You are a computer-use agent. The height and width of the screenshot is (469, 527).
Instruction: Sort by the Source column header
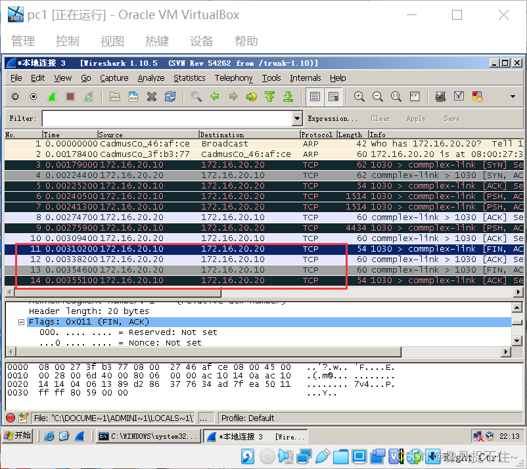149,135
